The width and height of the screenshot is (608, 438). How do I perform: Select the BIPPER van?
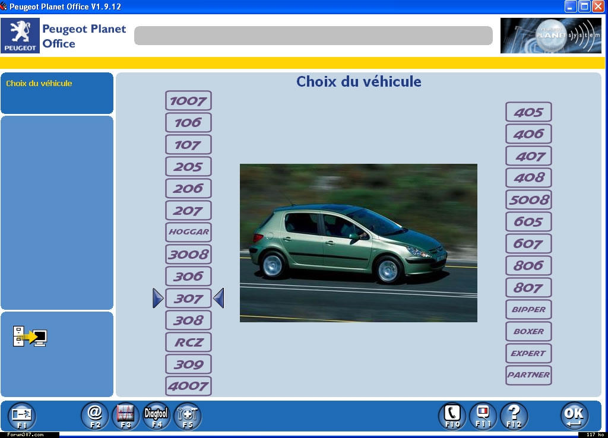coord(528,310)
